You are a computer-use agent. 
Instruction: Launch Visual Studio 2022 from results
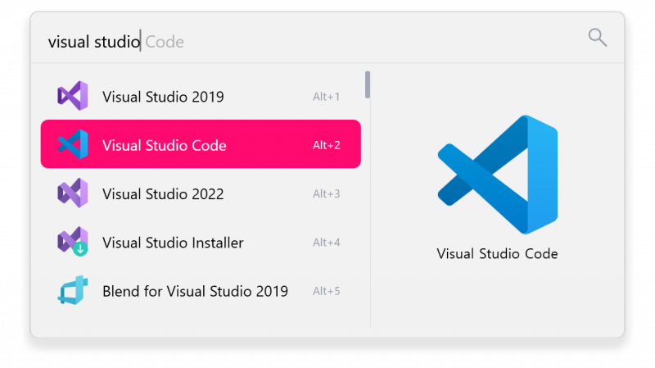pyautogui.click(x=163, y=194)
